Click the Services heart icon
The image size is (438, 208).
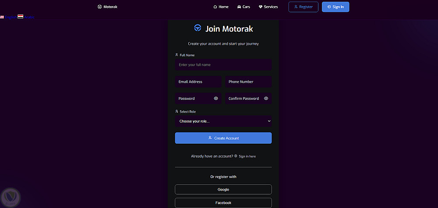(x=261, y=7)
